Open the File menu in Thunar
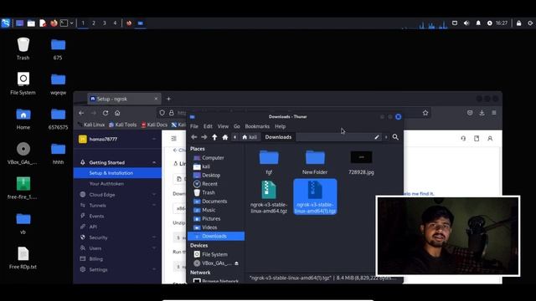Image resolution: width=536 pixels, height=301 pixels. [194, 126]
